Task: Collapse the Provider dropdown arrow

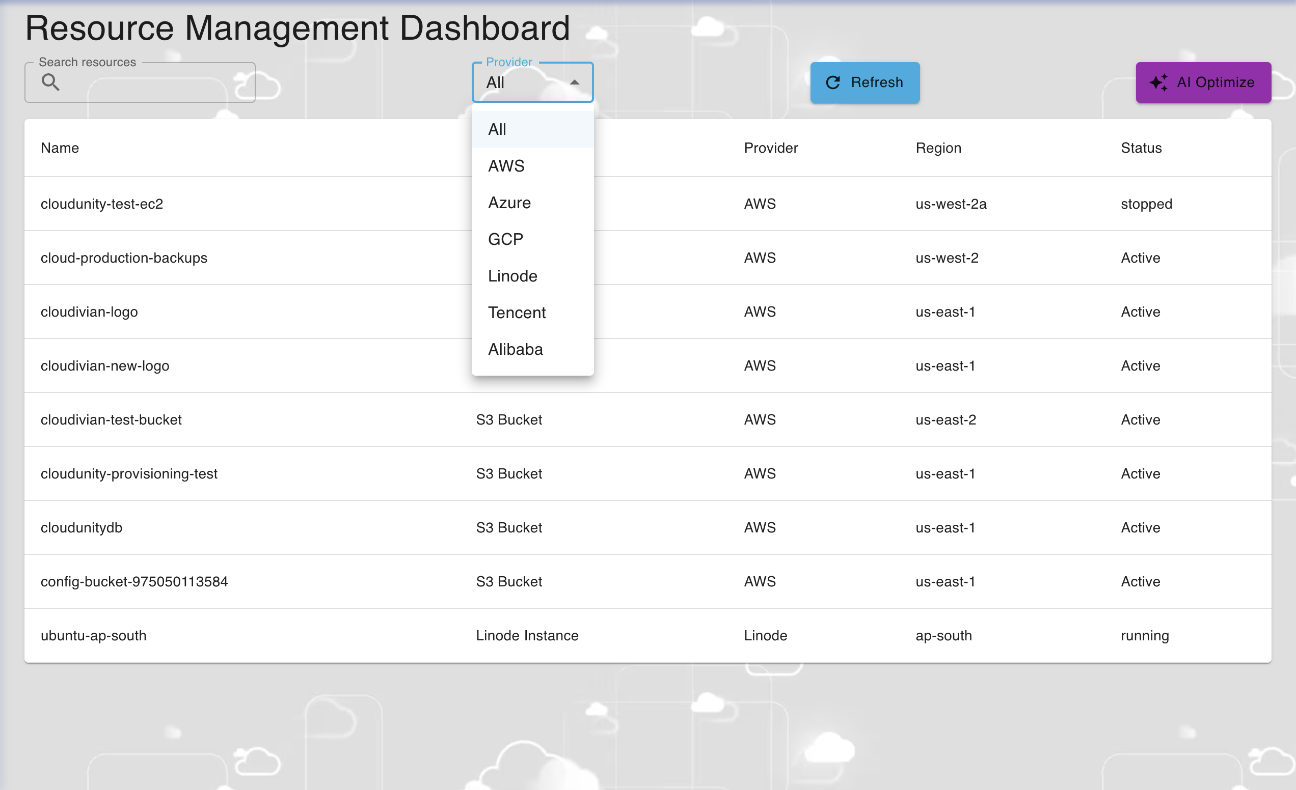Action: 574,82
